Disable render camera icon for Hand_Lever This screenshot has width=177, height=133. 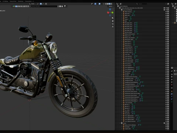tap(168, 71)
